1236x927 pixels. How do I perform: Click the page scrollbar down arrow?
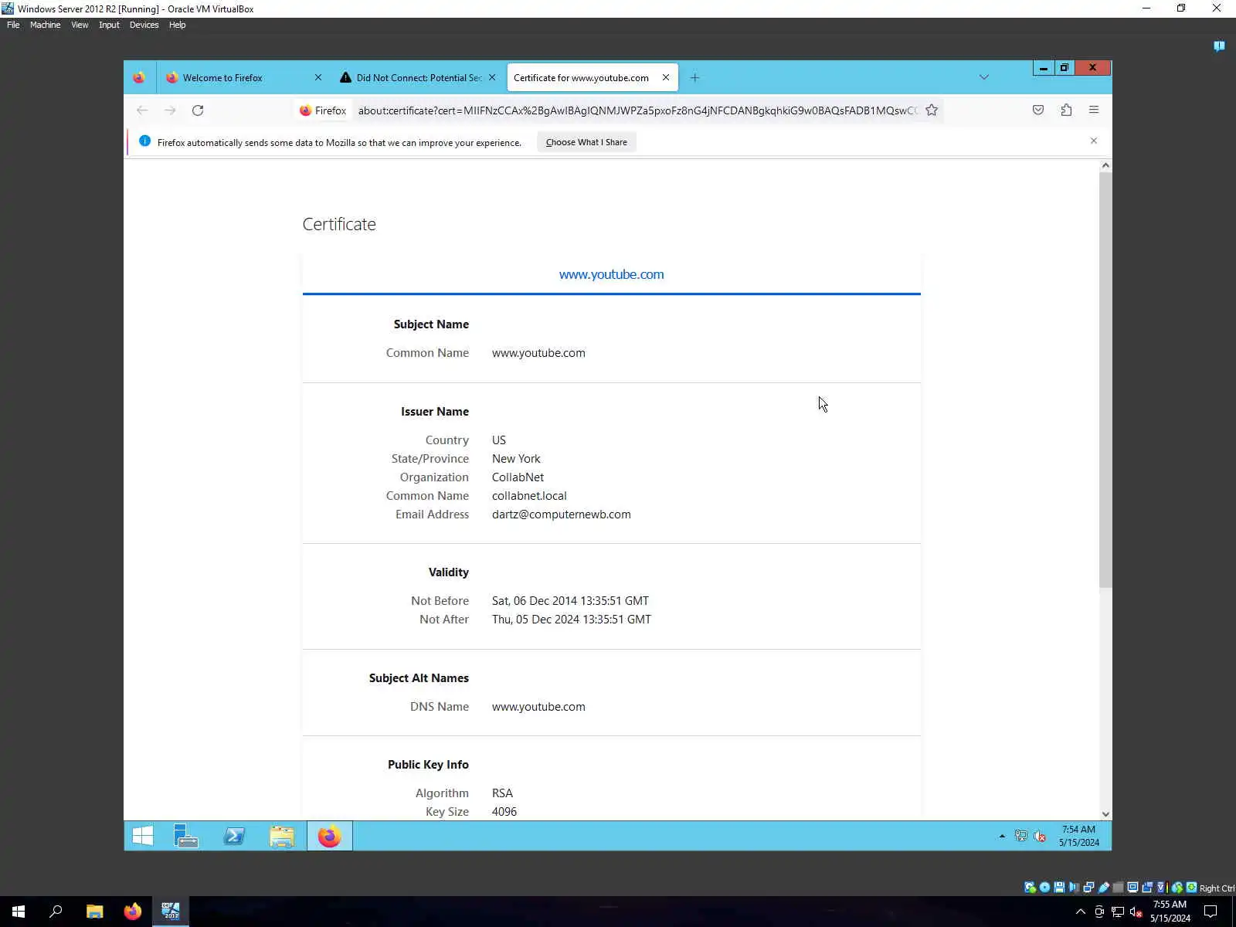1105,813
